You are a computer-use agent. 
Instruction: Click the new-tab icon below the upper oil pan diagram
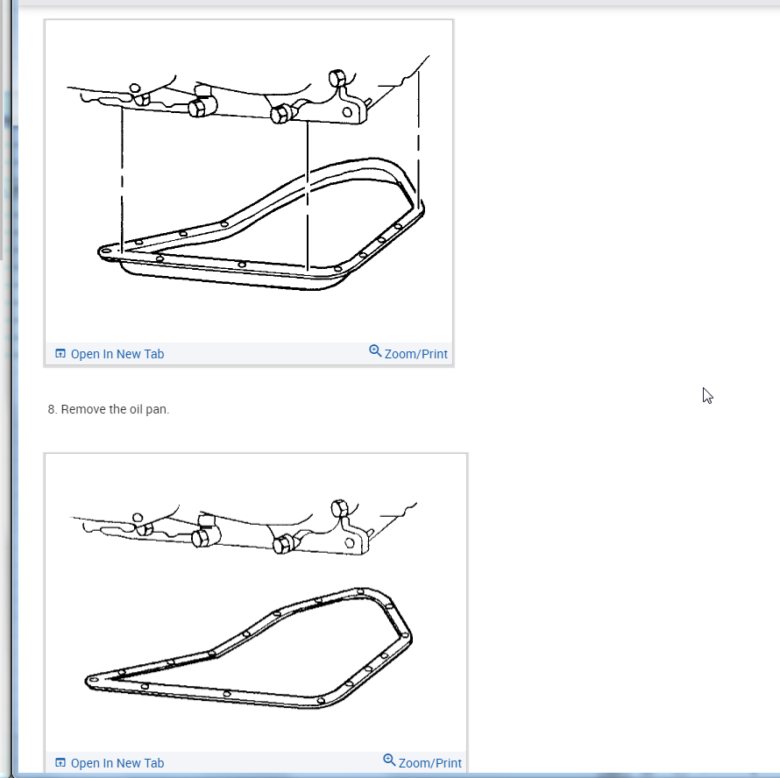click(60, 354)
